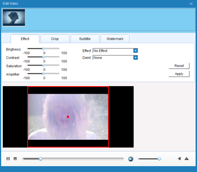Click the left-pointing triangle icon

coord(179,159)
